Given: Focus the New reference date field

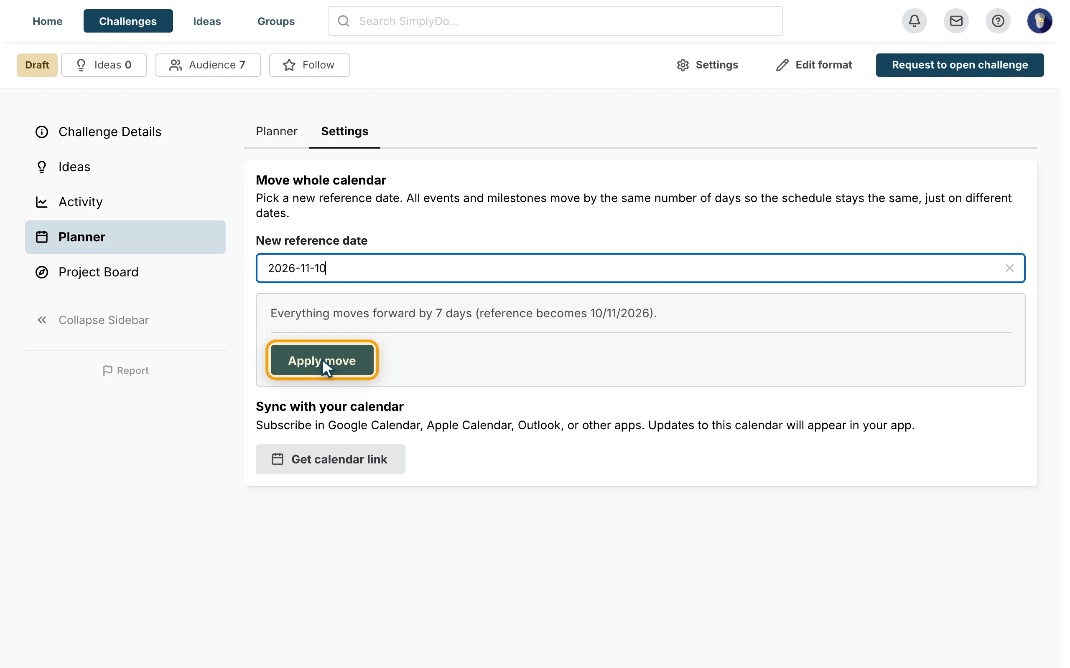Looking at the screenshot, I should coord(640,268).
